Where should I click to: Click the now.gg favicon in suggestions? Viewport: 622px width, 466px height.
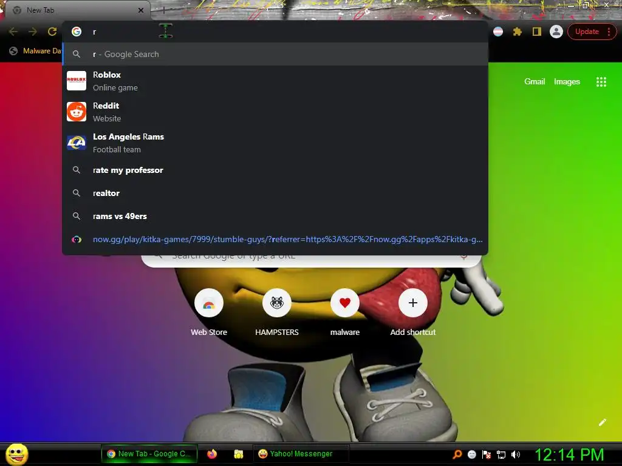point(77,239)
